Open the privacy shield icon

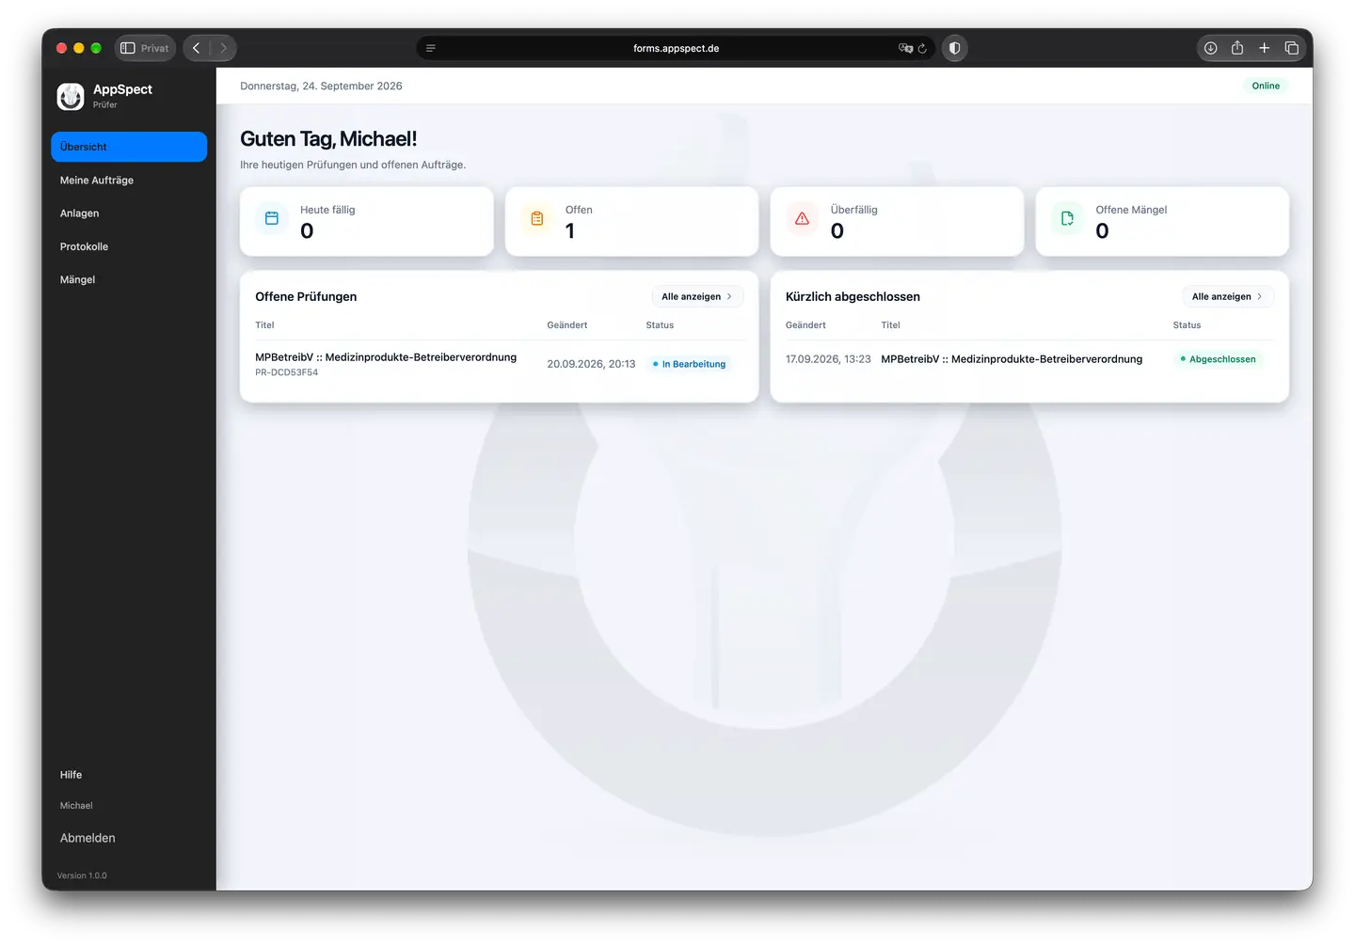pyautogui.click(x=954, y=48)
